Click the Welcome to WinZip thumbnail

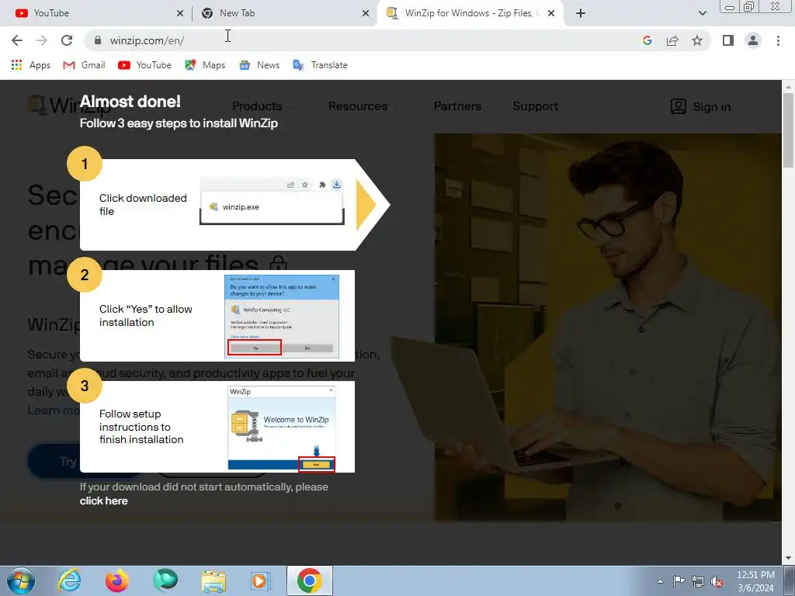[282, 428]
